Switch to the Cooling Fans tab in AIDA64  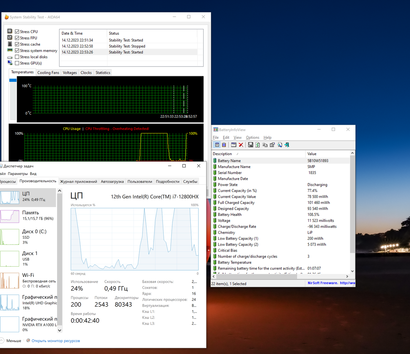pos(48,73)
